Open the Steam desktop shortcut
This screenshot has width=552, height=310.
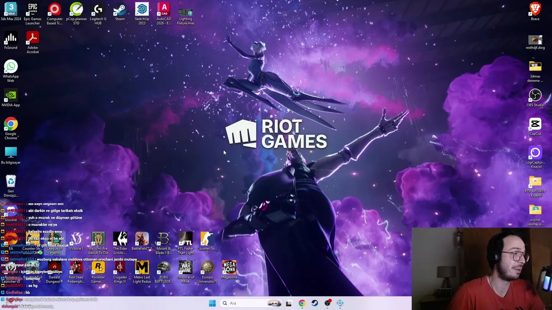(120, 12)
